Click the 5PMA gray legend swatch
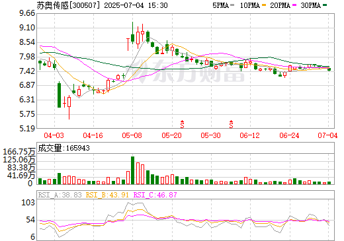The image size is (344, 241). click(x=232, y=5)
